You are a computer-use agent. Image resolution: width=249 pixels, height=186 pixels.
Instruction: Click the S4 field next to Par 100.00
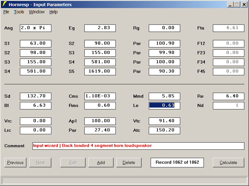pos(100,62)
